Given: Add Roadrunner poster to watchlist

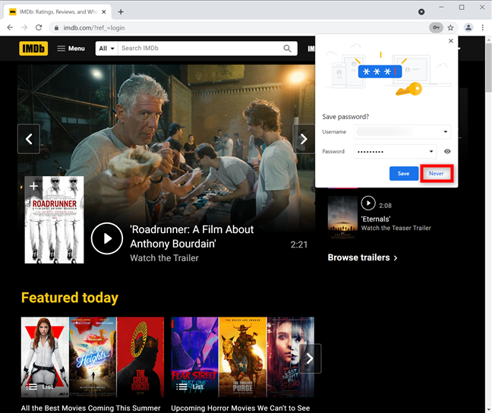Looking at the screenshot, I should (x=33, y=186).
